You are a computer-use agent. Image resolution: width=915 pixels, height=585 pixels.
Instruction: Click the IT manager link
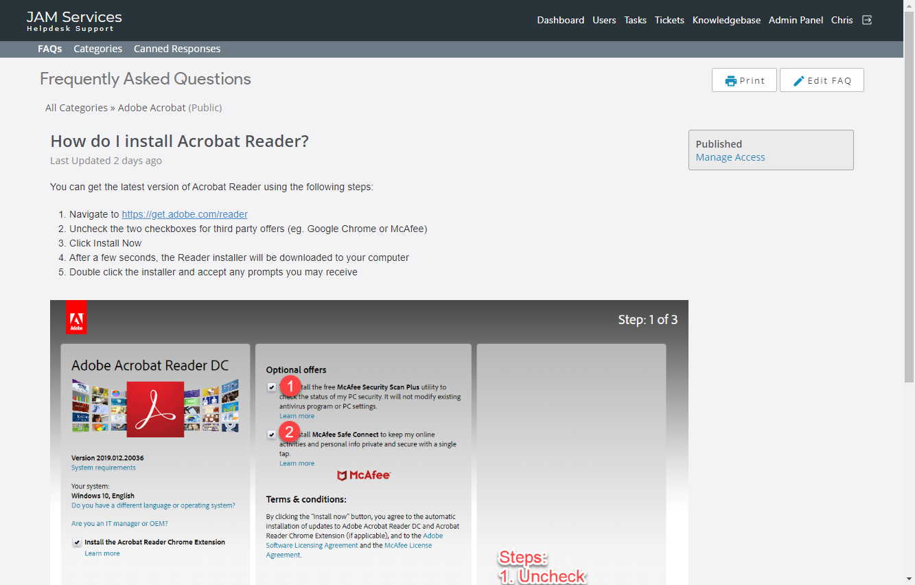pos(119,524)
